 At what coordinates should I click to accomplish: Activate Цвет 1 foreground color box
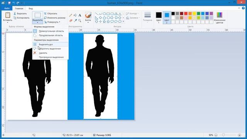pos(159,18)
